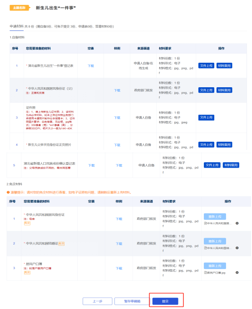This screenshot has width=252, height=309.
Task: Remove the uploaded marriage certificate file
Action: (x=237, y=248)
